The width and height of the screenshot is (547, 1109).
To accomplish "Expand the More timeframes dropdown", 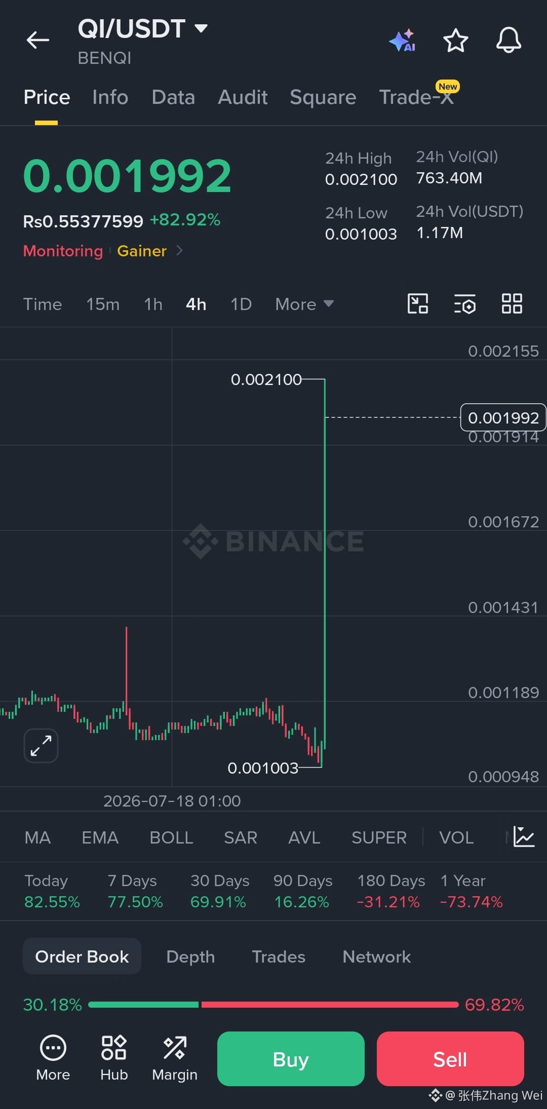I will point(304,304).
